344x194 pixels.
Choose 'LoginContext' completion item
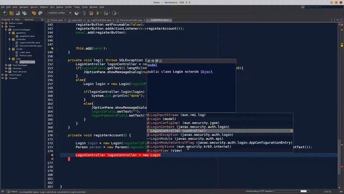pos(220,127)
